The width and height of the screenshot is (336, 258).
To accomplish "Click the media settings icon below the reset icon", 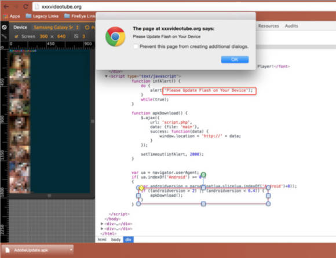I will tap(4, 36).
